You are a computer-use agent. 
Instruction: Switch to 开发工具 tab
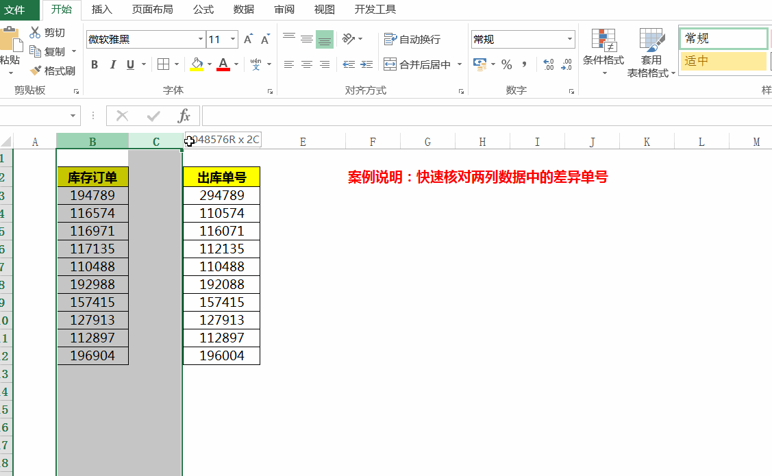tap(375, 10)
